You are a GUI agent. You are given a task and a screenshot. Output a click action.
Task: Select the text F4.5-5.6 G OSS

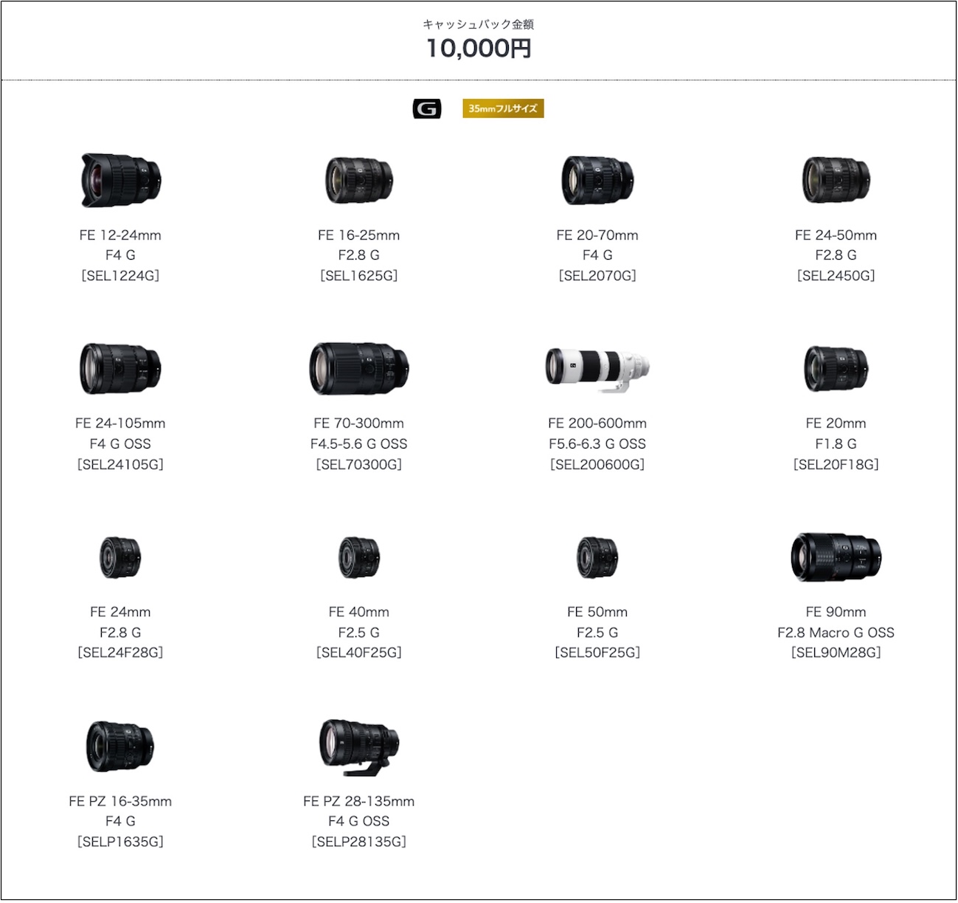[x=359, y=444]
